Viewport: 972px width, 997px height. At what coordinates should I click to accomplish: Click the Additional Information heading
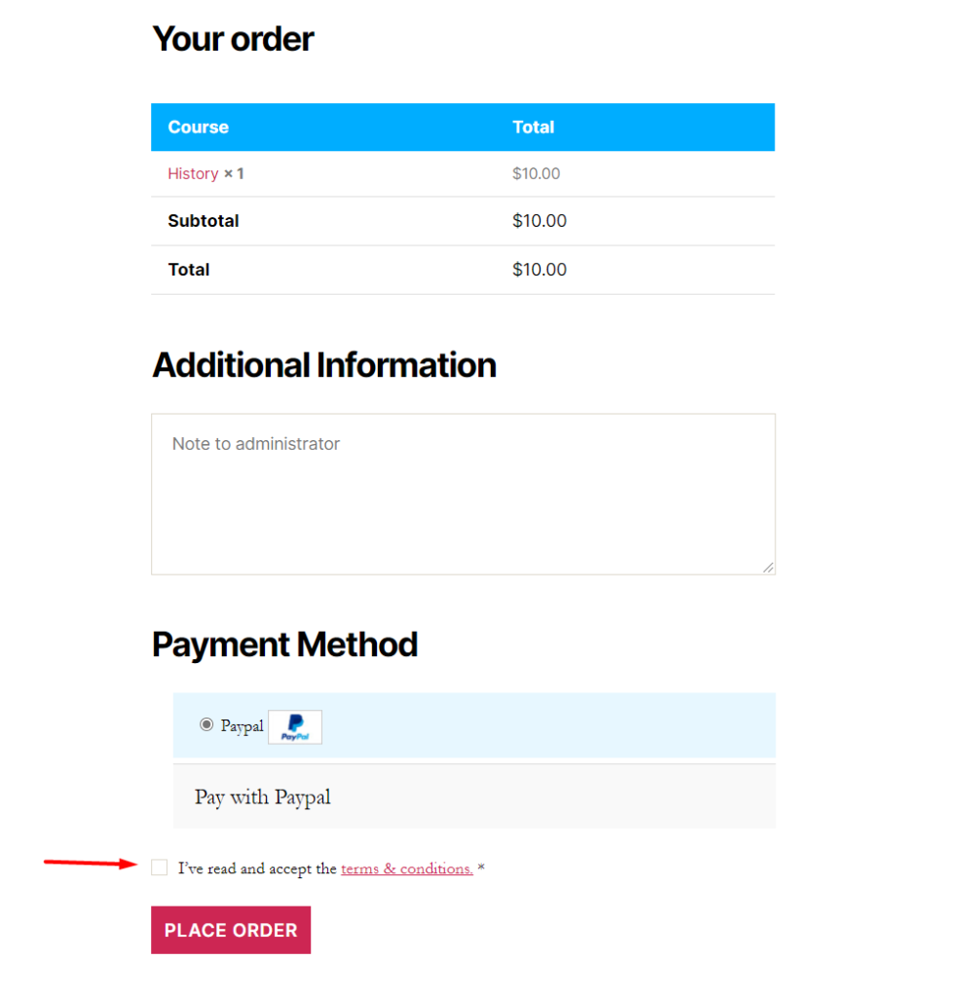[324, 365]
